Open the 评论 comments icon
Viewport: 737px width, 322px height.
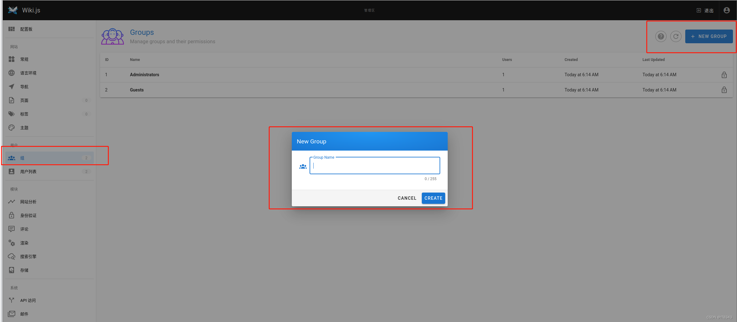(x=12, y=229)
